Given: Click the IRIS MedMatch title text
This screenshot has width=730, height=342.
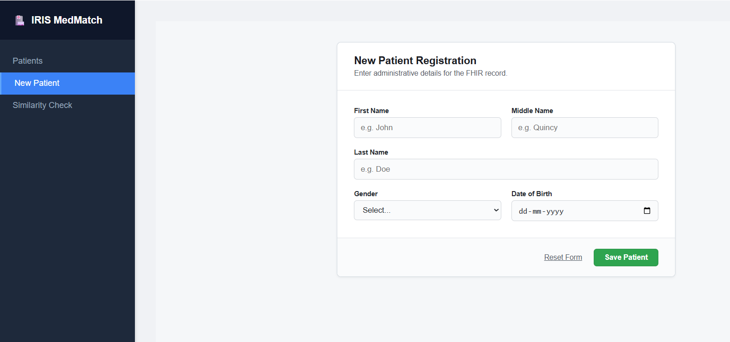Looking at the screenshot, I should (x=67, y=20).
